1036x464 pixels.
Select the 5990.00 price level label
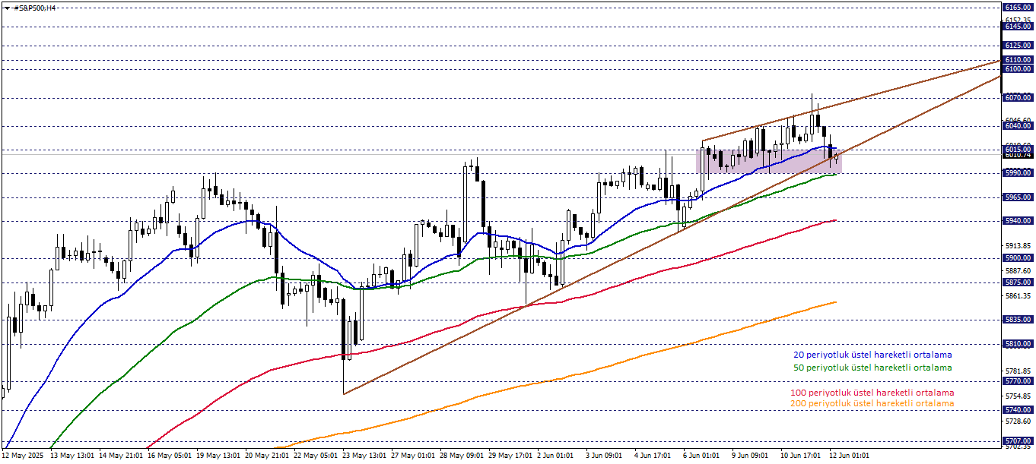pos(1018,173)
